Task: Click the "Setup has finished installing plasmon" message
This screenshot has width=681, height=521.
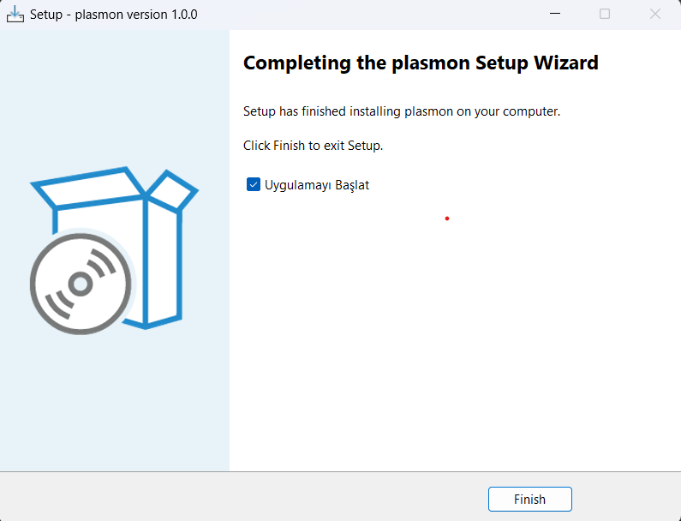Action: (x=402, y=111)
